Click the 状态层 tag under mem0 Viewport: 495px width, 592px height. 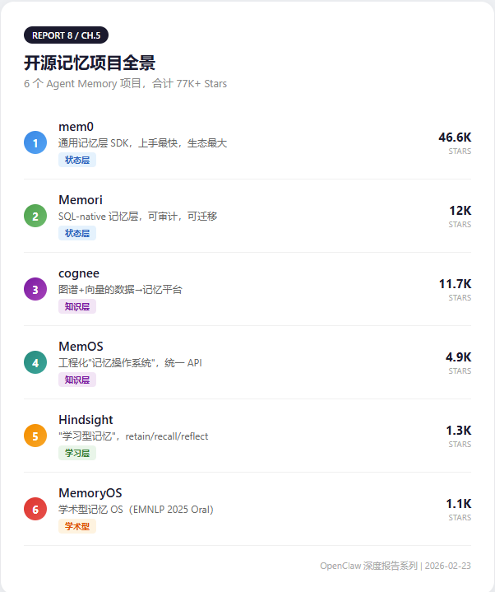point(77,160)
